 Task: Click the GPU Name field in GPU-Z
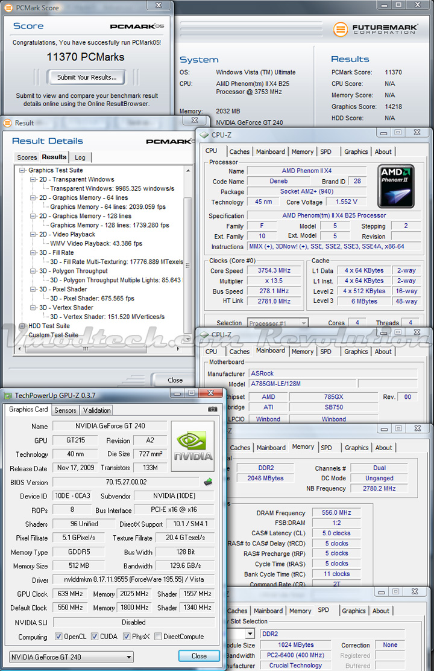pyautogui.click(x=110, y=426)
